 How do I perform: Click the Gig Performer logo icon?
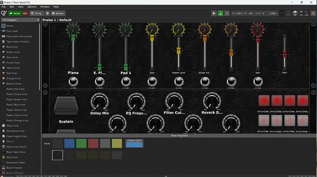click(x=4, y=13)
